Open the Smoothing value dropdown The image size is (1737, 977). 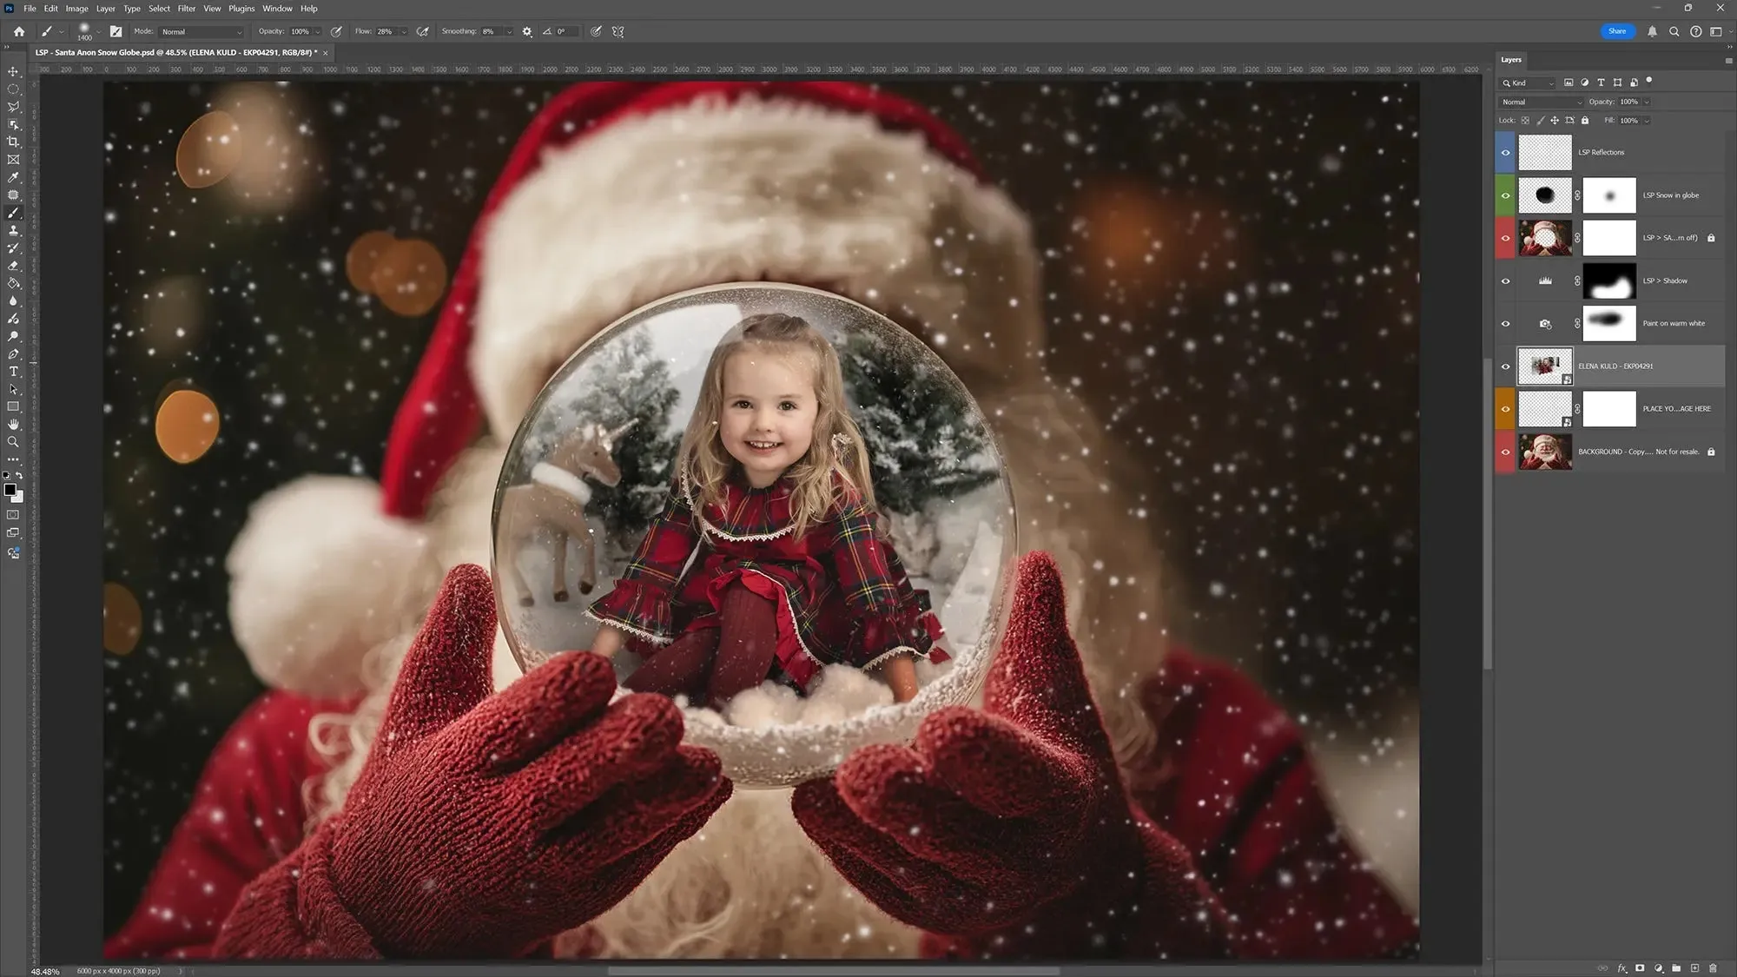pos(508,31)
